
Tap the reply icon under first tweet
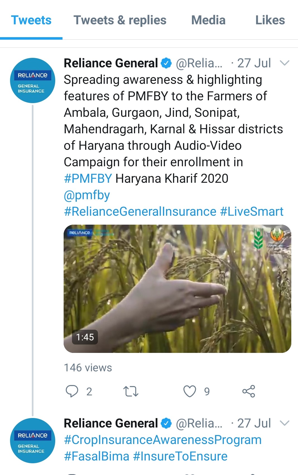tap(72, 391)
